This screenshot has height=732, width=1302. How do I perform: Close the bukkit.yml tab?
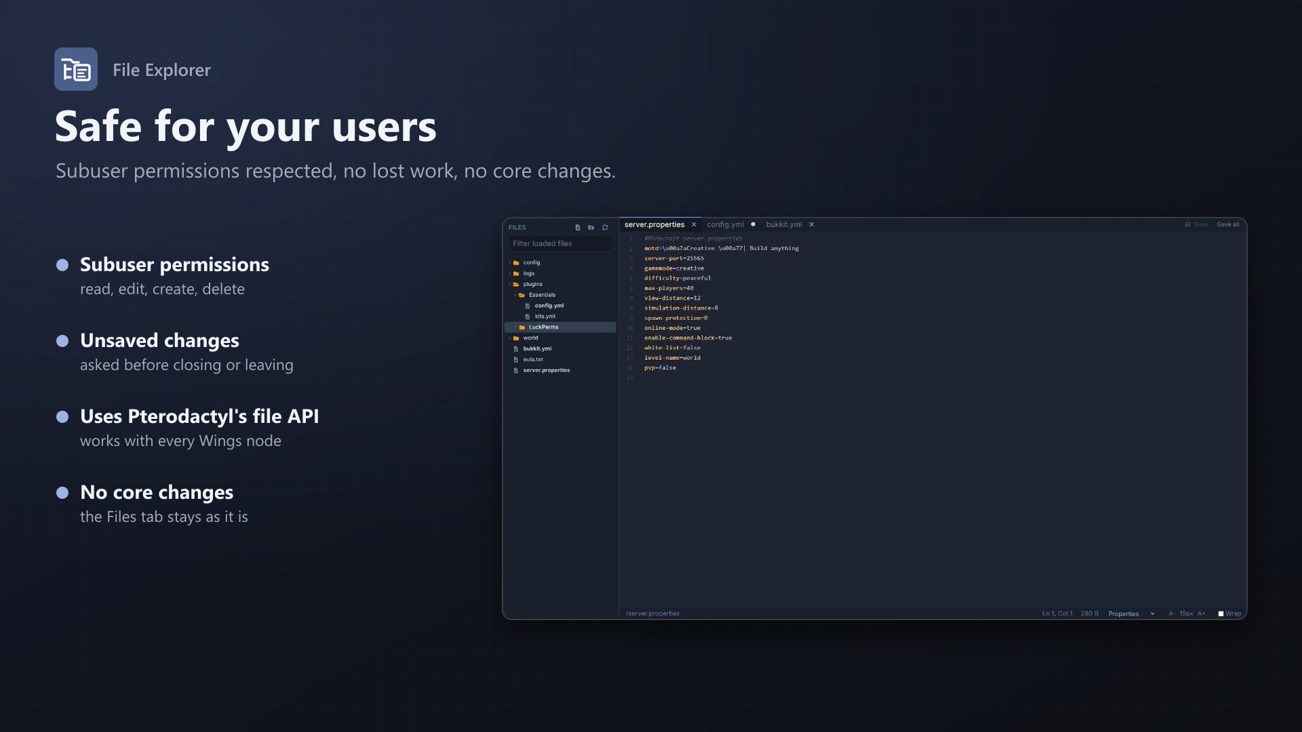tap(812, 224)
